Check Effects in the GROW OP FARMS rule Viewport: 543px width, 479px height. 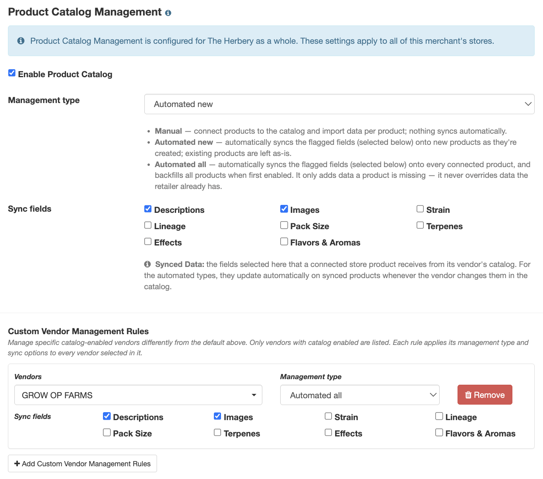[x=328, y=432]
